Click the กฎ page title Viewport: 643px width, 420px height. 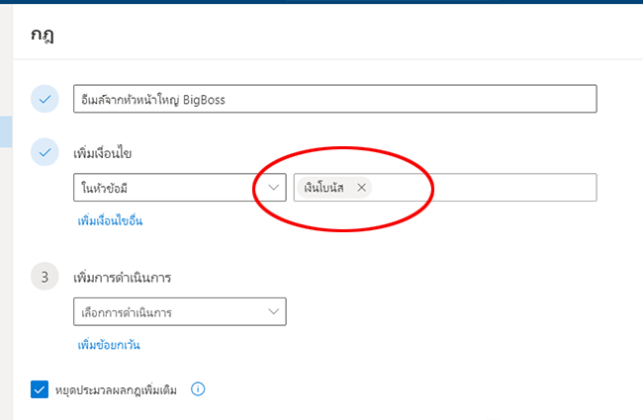42,35
